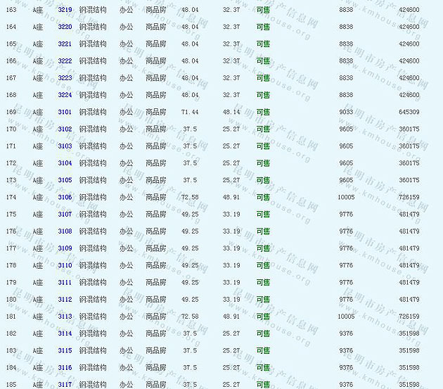Open room 3107 details
Screen dimensions: 443x389
pos(65,215)
